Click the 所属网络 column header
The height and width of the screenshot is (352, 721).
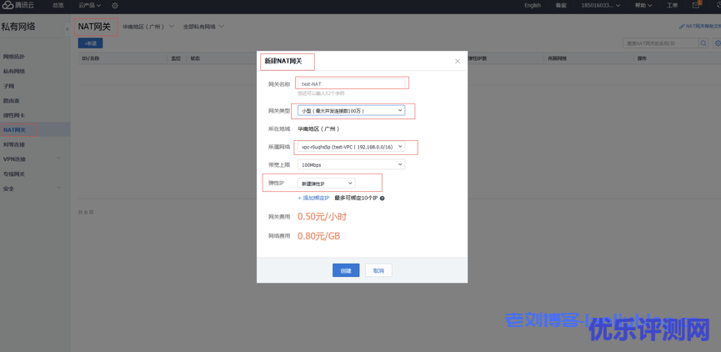[x=558, y=59]
